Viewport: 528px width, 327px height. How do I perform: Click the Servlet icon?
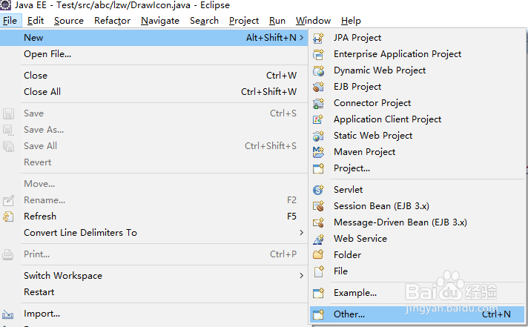pos(318,190)
